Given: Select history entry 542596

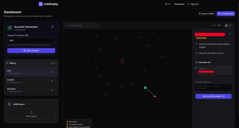Looking at the screenshot, I should tap(31, 81).
